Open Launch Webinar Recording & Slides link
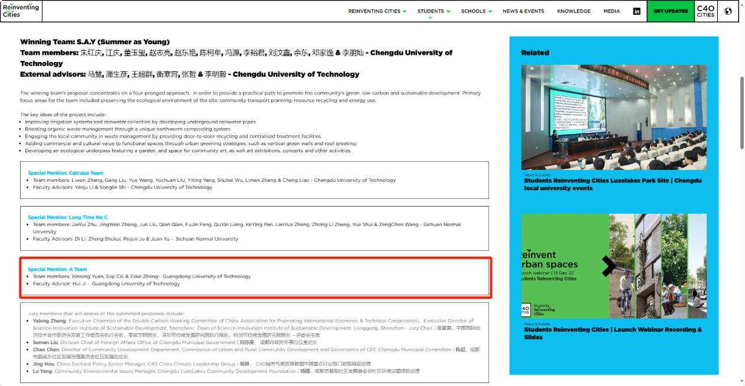 click(x=612, y=333)
